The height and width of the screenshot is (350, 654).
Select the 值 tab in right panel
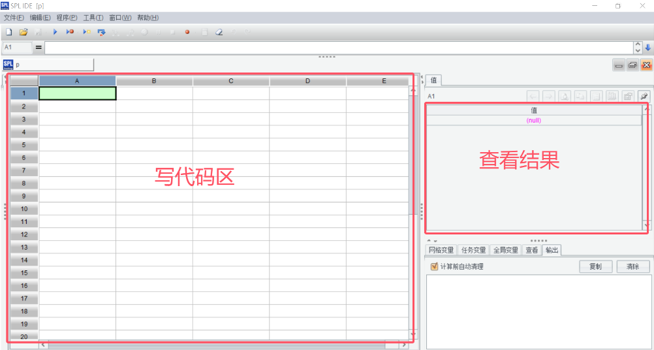click(x=433, y=80)
